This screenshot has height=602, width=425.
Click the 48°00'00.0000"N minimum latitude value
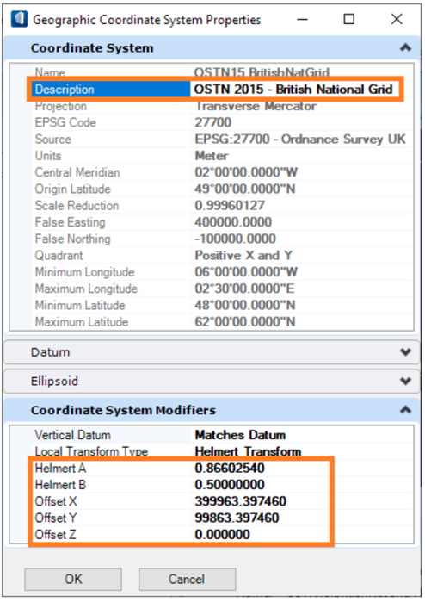244,305
